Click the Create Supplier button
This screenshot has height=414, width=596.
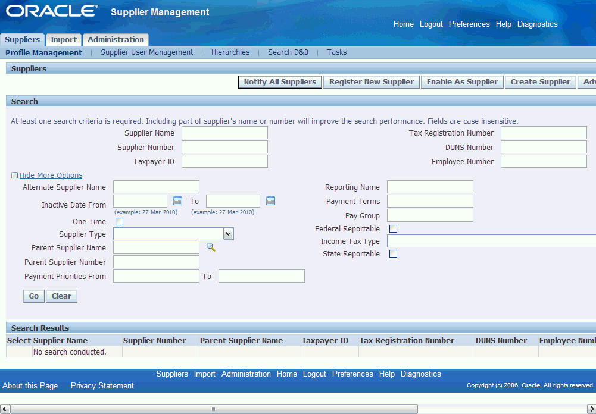pos(541,82)
